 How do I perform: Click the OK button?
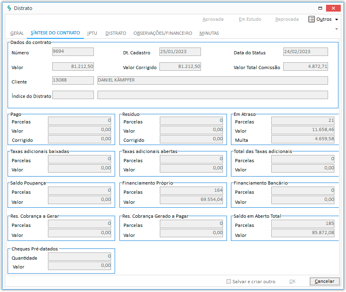coord(292,282)
